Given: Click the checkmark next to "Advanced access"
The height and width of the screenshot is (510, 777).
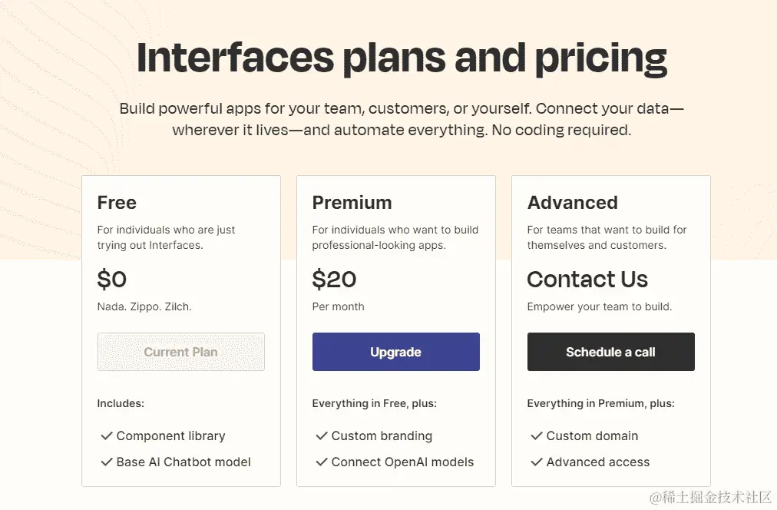Looking at the screenshot, I should (x=537, y=462).
